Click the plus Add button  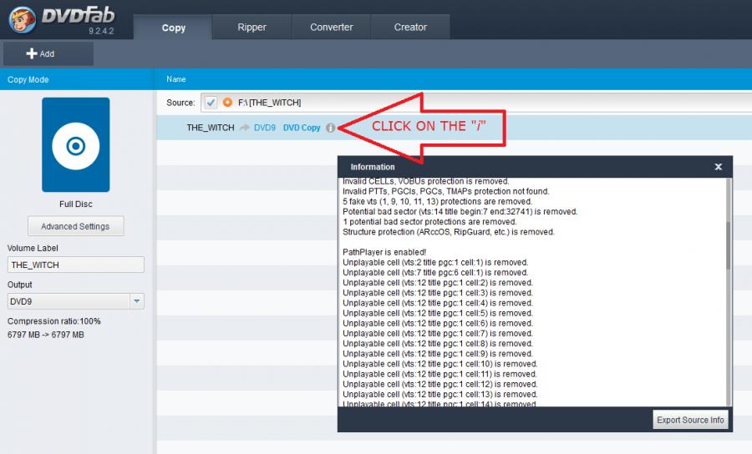pos(48,53)
